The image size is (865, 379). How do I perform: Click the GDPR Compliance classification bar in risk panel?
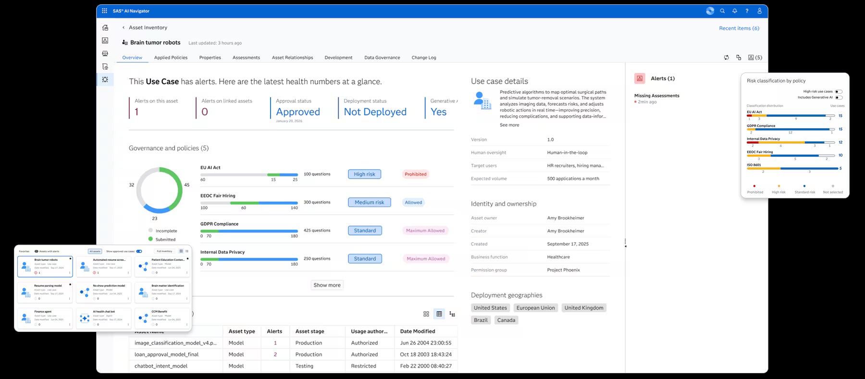click(791, 129)
